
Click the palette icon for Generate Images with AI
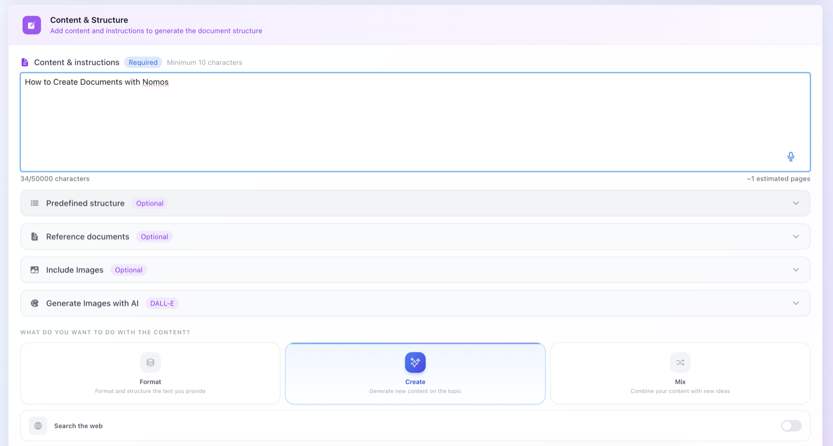click(34, 303)
